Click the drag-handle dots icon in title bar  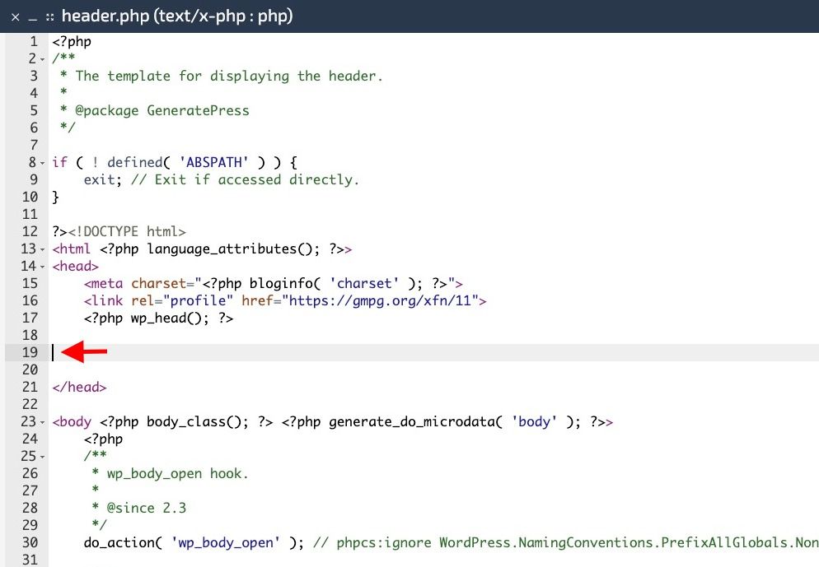coord(49,17)
